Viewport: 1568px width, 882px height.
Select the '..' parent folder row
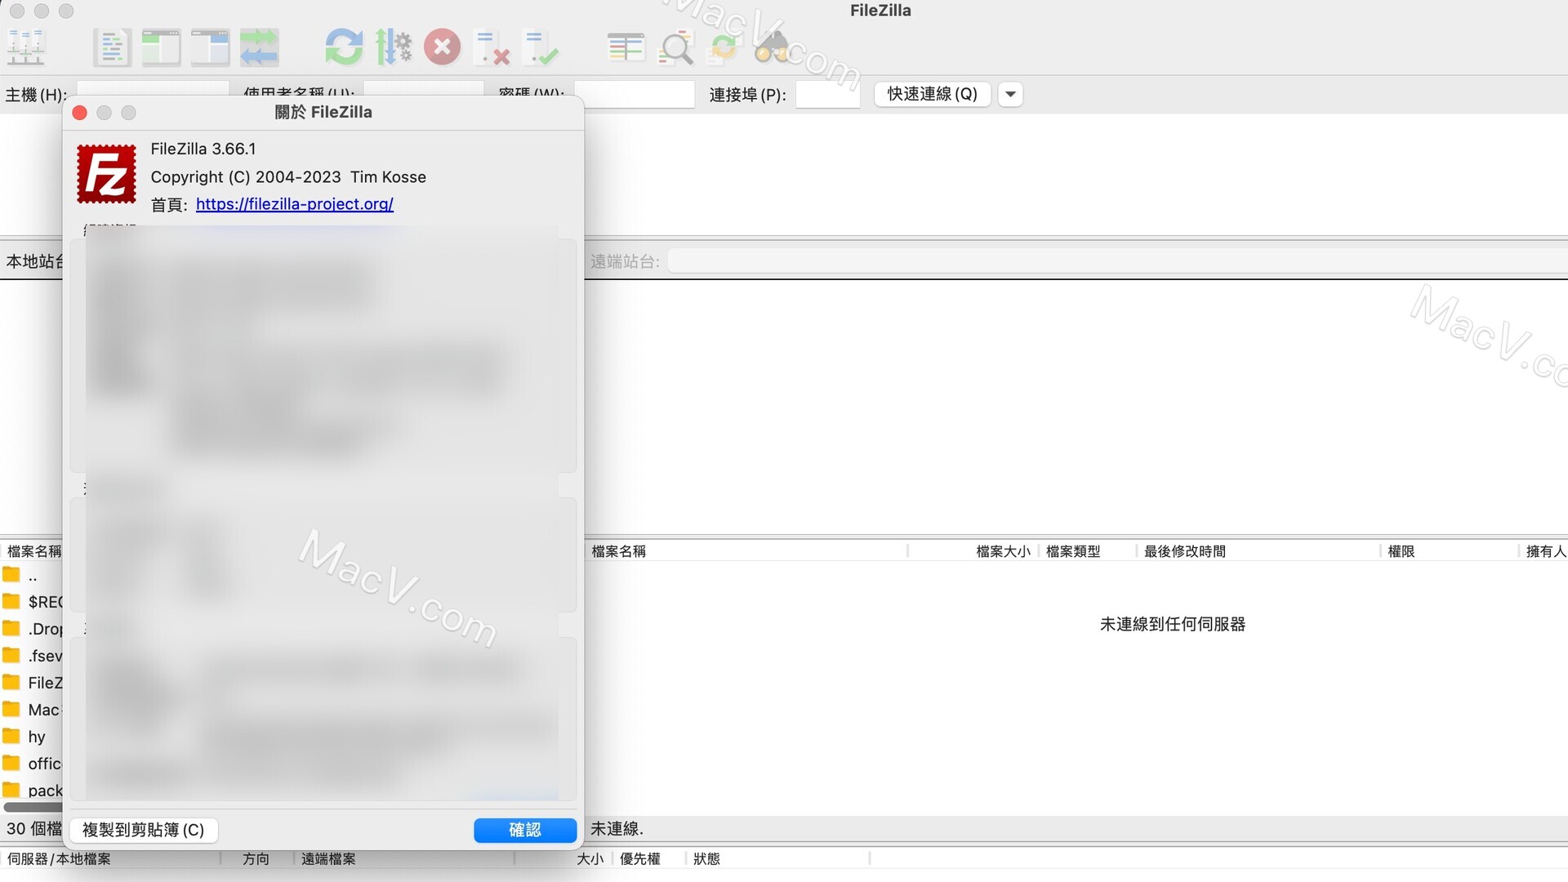[32, 576]
